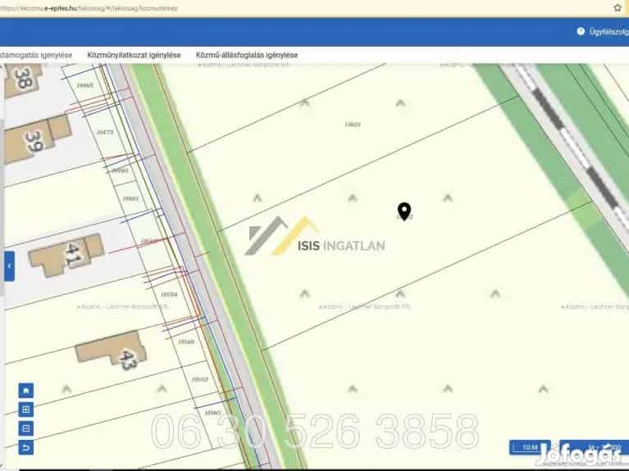The image size is (629, 471).
Task: Open the támogatás igénylése tab
Action: 36,56
